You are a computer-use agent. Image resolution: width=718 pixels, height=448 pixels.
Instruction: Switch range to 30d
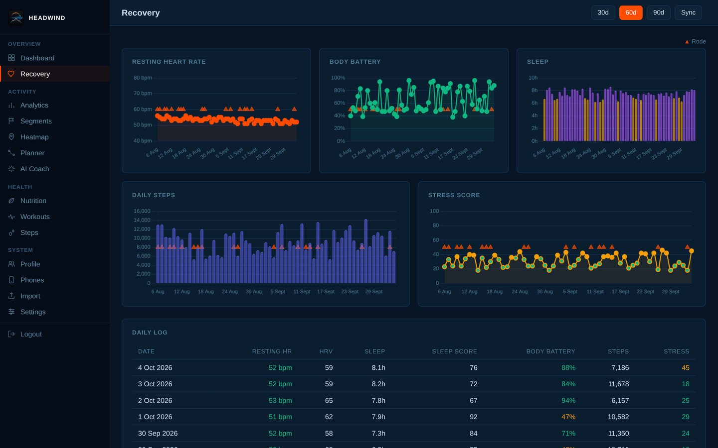[603, 12]
